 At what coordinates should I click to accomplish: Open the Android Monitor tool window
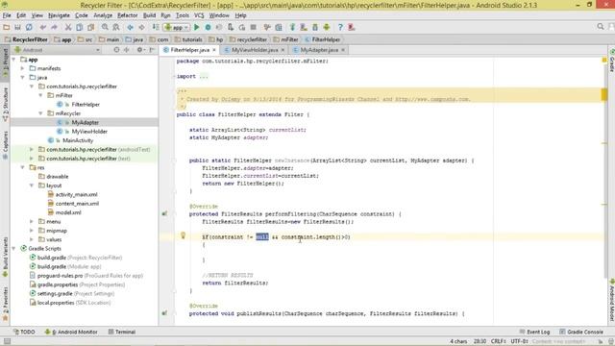(x=71, y=332)
